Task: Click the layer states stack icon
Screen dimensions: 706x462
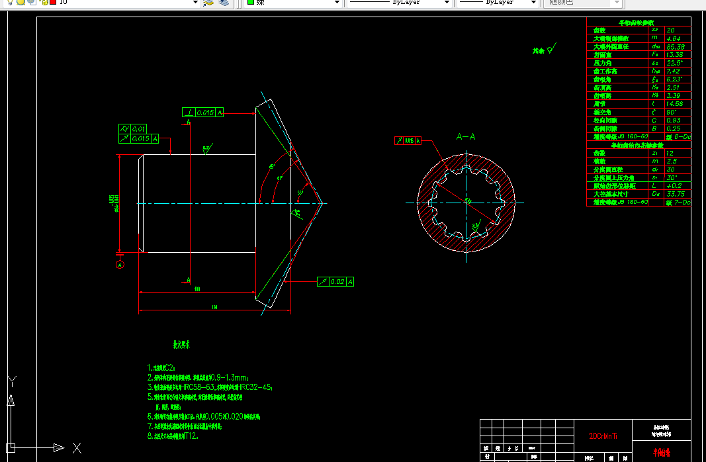Action: coord(224,2)
